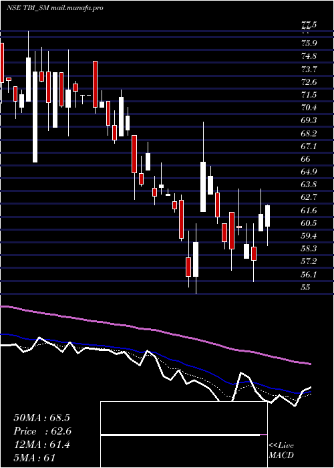
Task: Click the 63.8 price axis label
Action: [x=309, y=185]
